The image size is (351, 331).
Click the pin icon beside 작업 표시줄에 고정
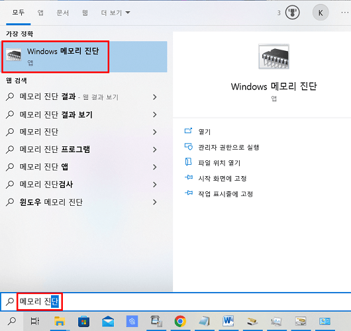click(x=189, y=193)
